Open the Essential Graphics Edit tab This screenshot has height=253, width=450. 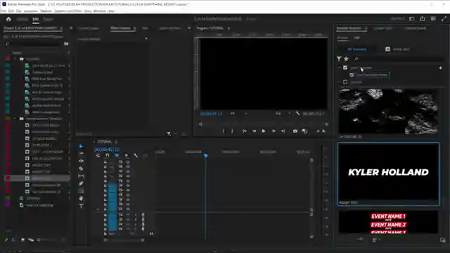pos(356,37)
